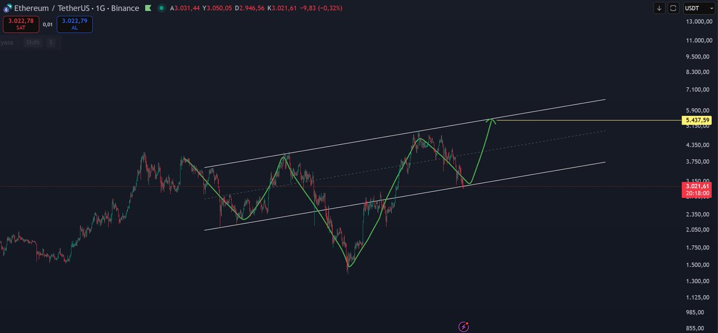Click the red SAT sell button
The height and width of the screenshot is (333, 718).
21,25
